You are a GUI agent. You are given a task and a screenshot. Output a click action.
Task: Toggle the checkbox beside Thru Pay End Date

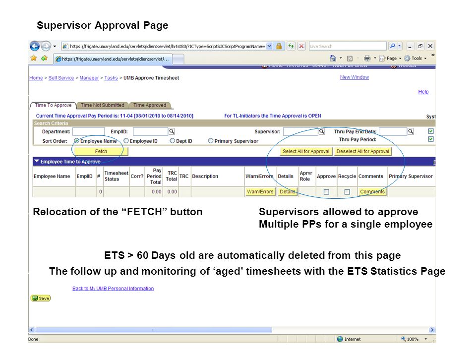point(431,131)
